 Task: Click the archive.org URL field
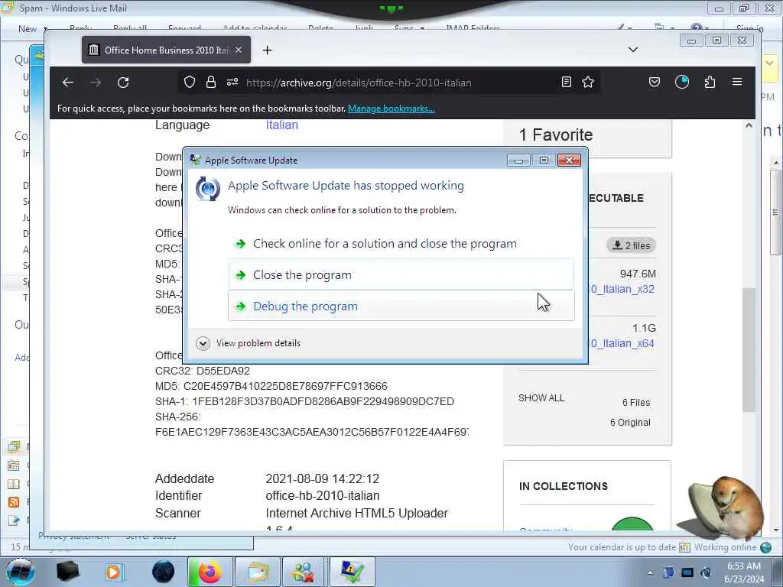point(359,83)
